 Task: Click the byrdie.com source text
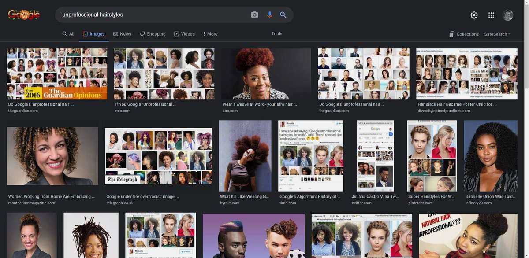pos(230,203)
